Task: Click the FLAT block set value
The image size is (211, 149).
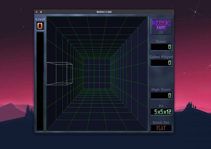Action: pos(161,128)
